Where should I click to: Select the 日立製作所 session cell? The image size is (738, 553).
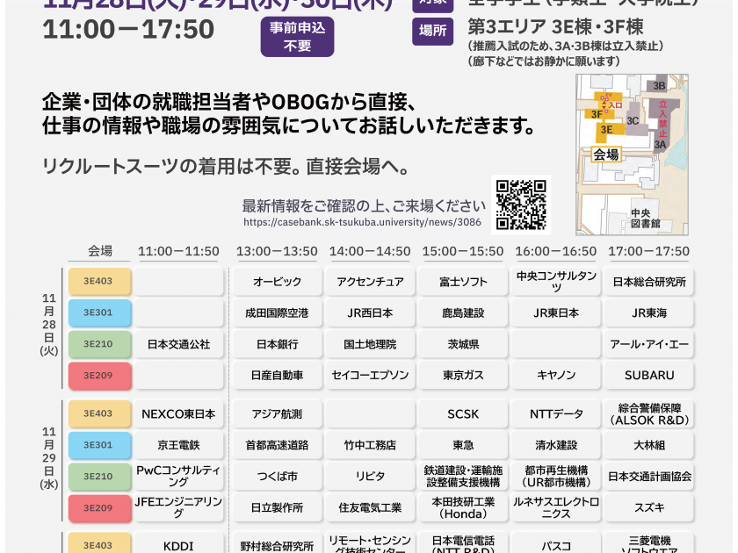(x=278, y=508)
